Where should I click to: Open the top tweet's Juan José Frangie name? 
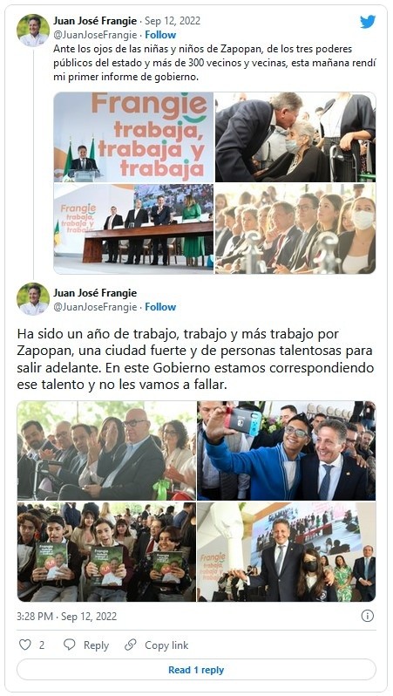pyautogui.click(x=95, y=20)
